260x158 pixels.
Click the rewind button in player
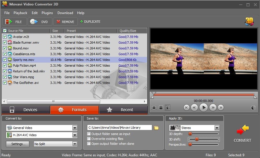194,108
